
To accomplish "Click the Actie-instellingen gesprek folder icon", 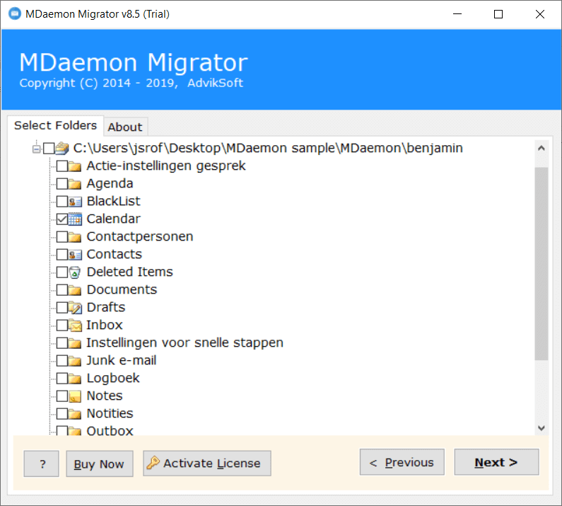I will [74, 166].
